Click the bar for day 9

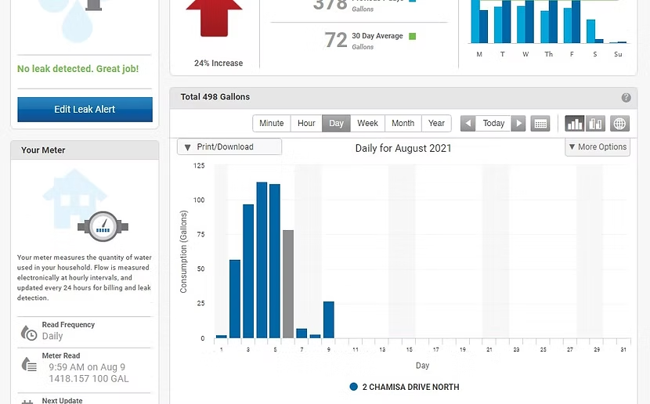coord(329,320)
